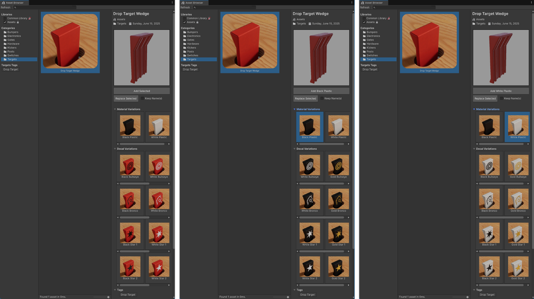Open Electronics folder in left Asset Browser
Viewport: 534px width, 299px height.
[14, 36]
